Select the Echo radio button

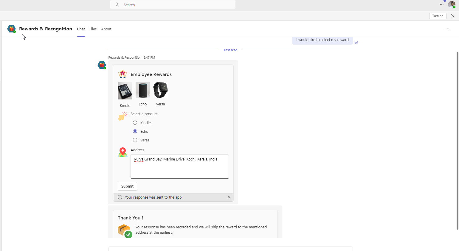click(135, 131)
